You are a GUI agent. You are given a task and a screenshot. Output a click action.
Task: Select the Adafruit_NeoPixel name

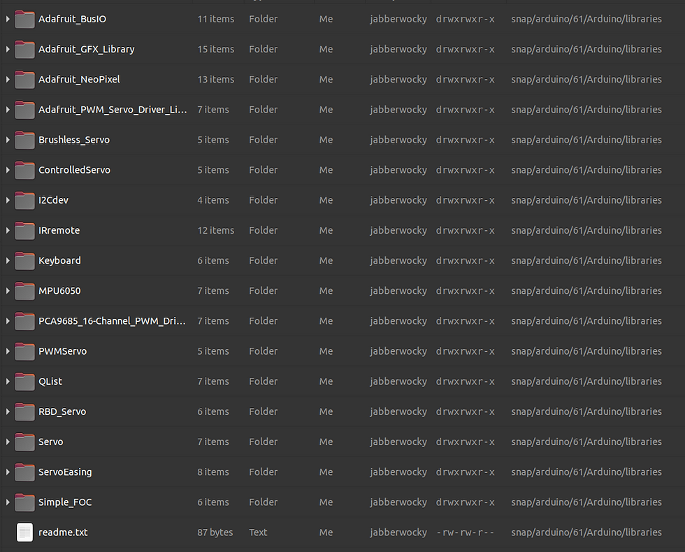click(79, 80)
